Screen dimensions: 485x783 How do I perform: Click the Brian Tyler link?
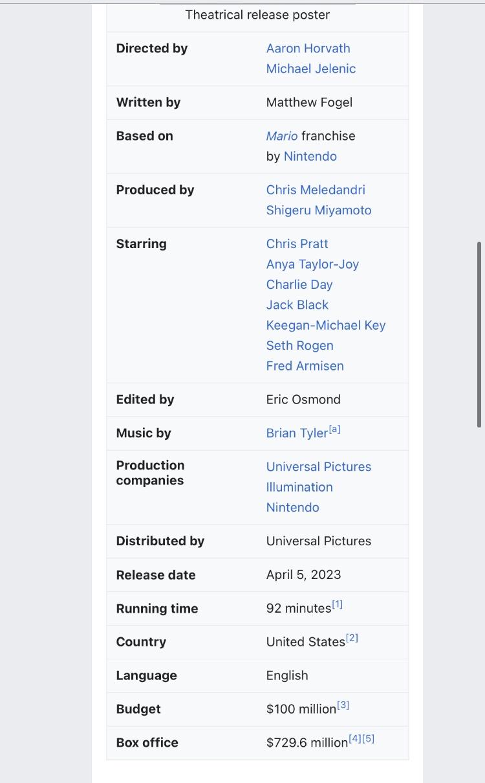[297, 433]
